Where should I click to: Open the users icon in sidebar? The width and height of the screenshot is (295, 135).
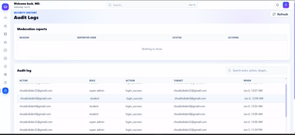pos(5,26)
